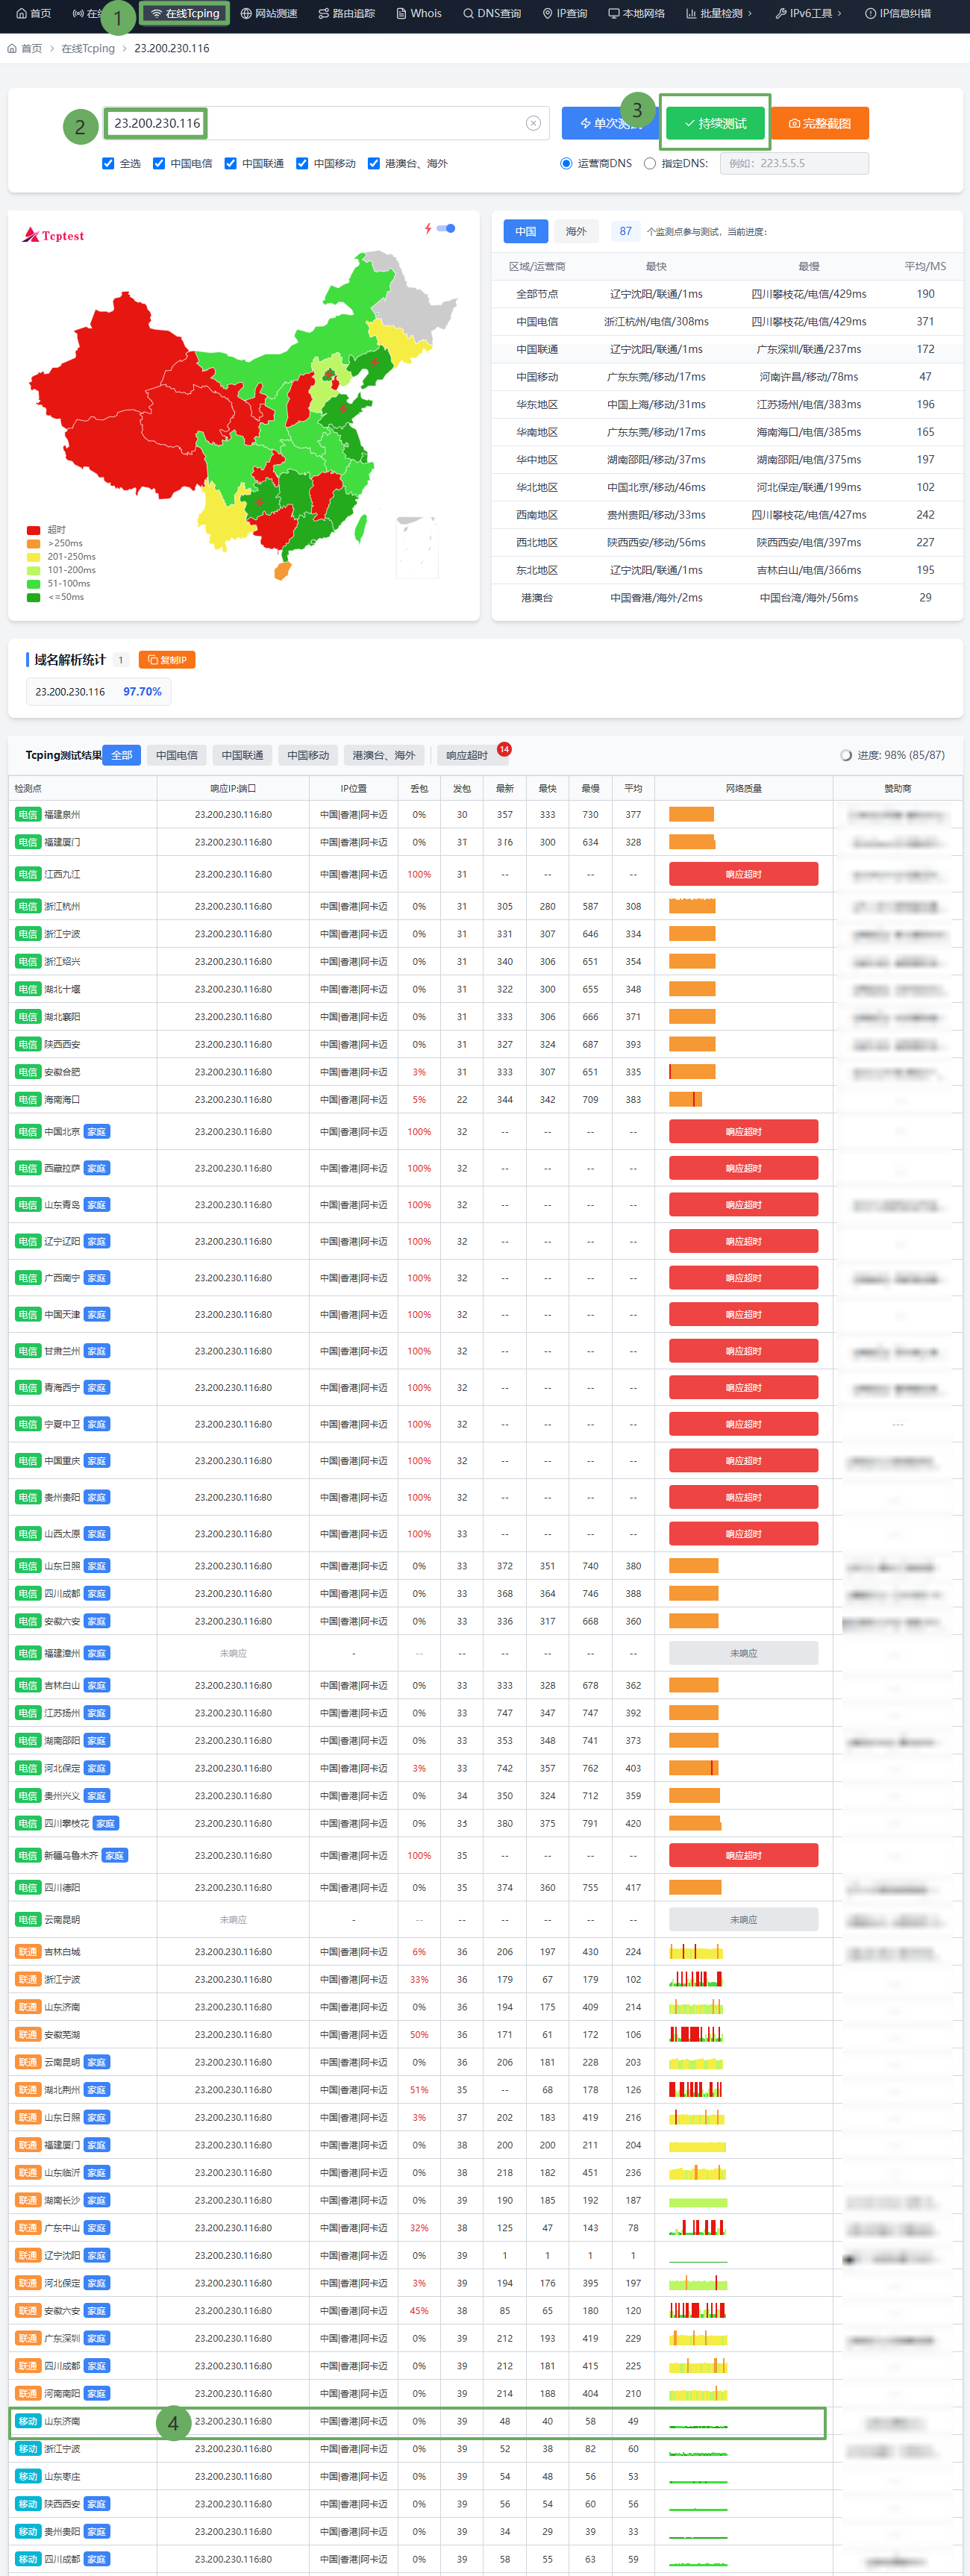Click the 电信 tag in the 福建泉州 row
Viewport: 970px width, 2576px height.
[27, 815]
